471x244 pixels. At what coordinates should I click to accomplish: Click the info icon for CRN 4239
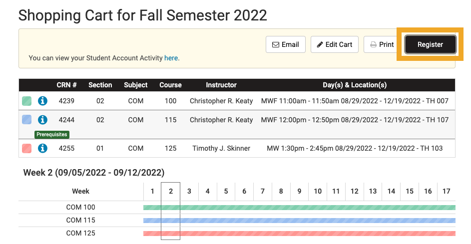coord(42,101)
